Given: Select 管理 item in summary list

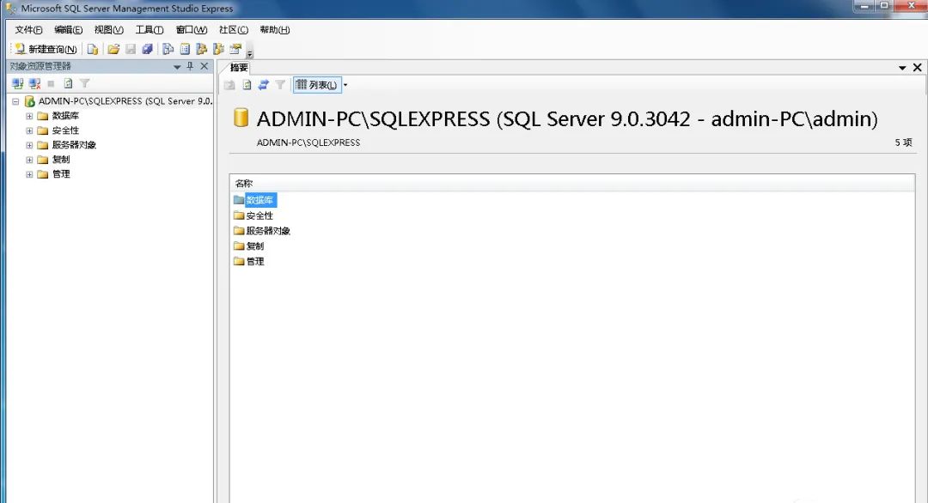Looking at the screenshot, I should click(x=255, y=261).
